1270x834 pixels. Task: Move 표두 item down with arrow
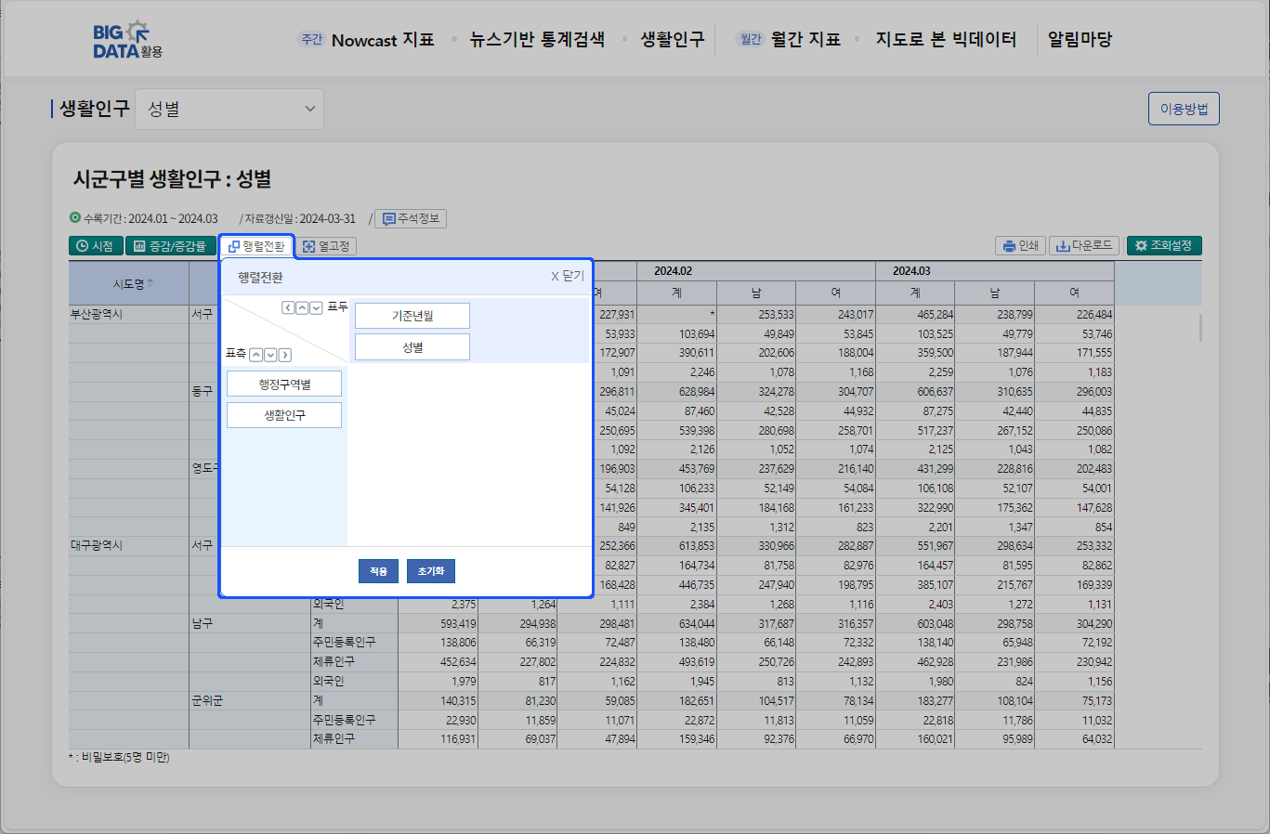(x=316, y=308)
